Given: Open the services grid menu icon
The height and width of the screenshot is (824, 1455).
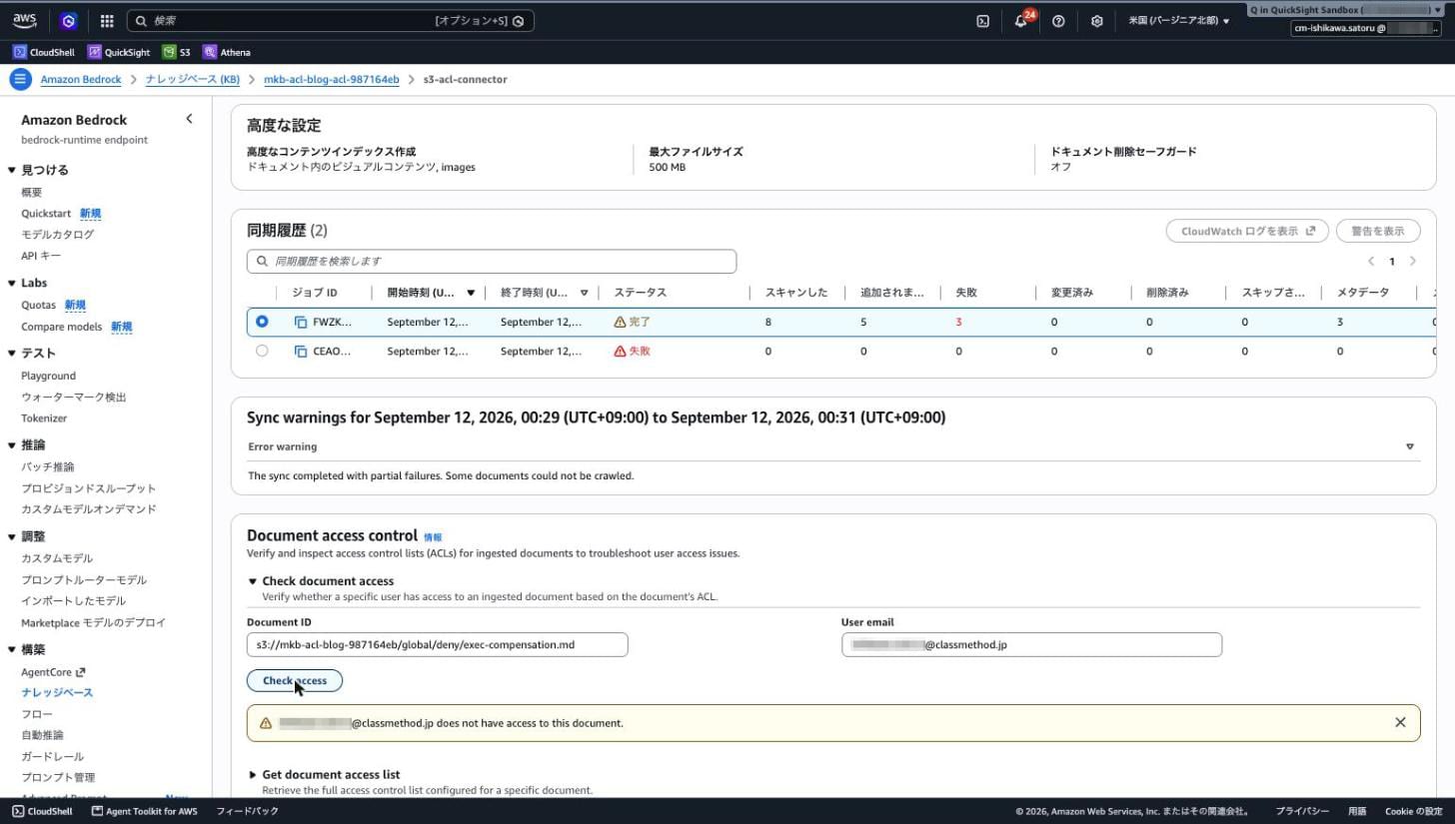Looking at the screenshot, I should click(x=107, y=21).
